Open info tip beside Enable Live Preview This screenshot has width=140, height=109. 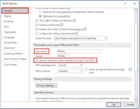point(61,25)
